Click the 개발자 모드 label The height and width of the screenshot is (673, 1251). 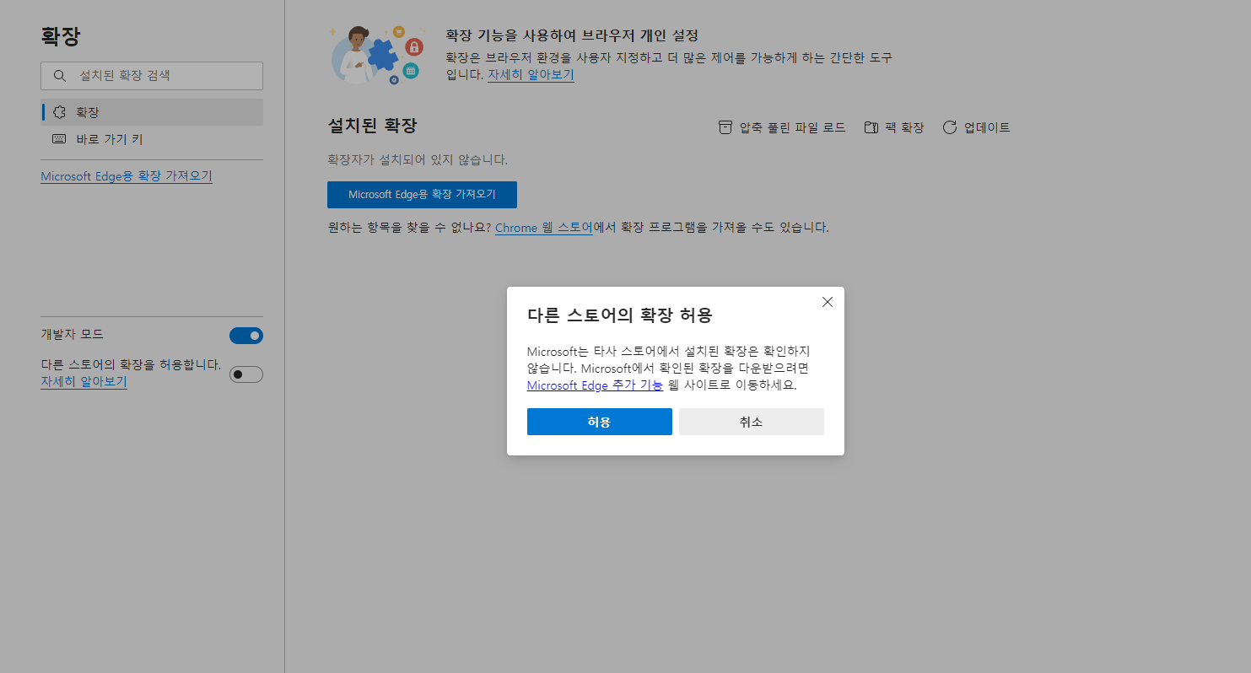(72, 334)
